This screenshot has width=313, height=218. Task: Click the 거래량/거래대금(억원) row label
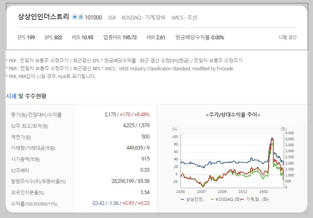click(33, 148)
